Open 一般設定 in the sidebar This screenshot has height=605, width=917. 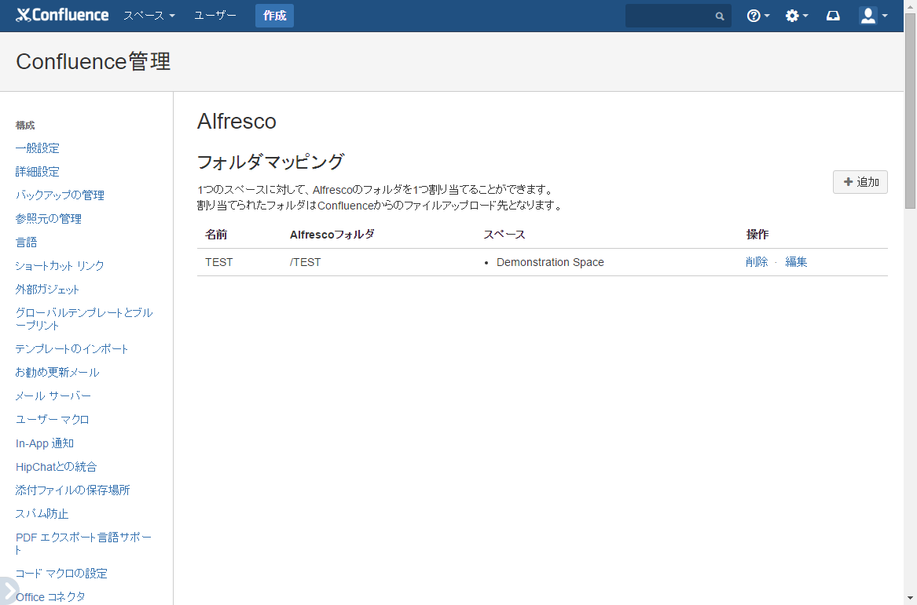[x=38, y=148]
